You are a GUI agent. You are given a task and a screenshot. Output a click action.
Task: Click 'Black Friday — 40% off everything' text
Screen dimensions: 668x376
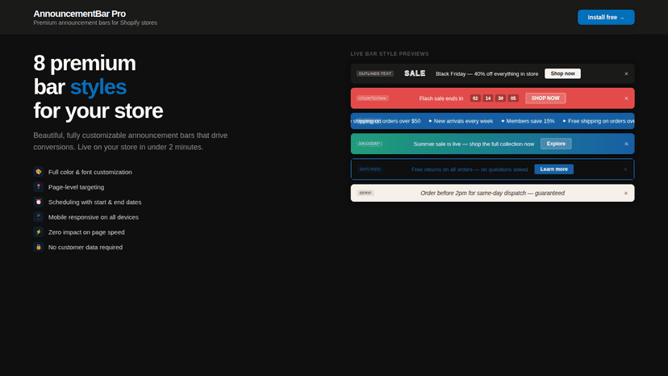487,73
